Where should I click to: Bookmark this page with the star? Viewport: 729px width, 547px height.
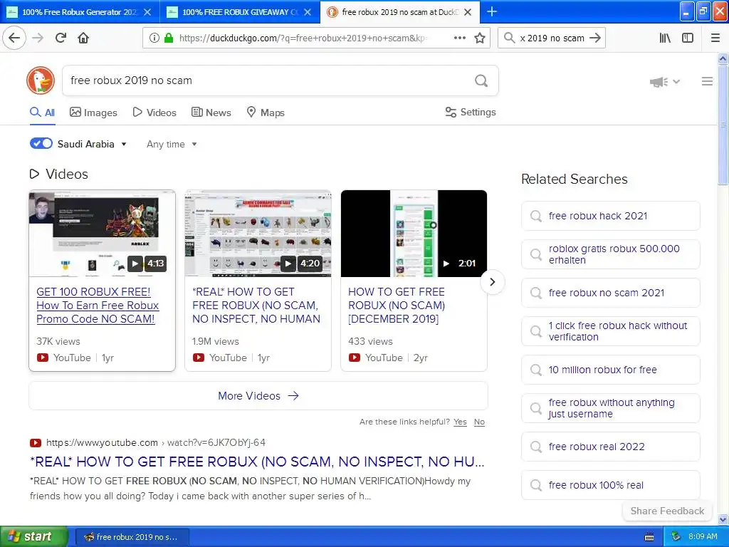click(x=480, y=38)
